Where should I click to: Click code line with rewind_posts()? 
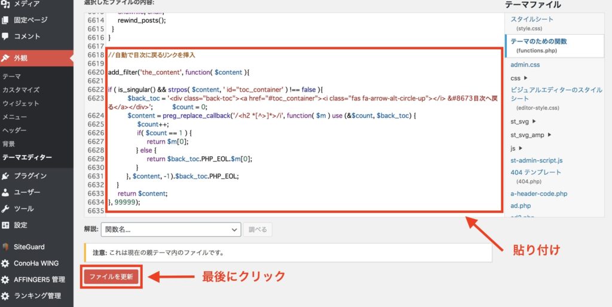(x=142, y=20)
